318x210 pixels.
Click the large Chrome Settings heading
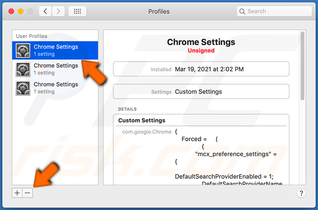201,42
